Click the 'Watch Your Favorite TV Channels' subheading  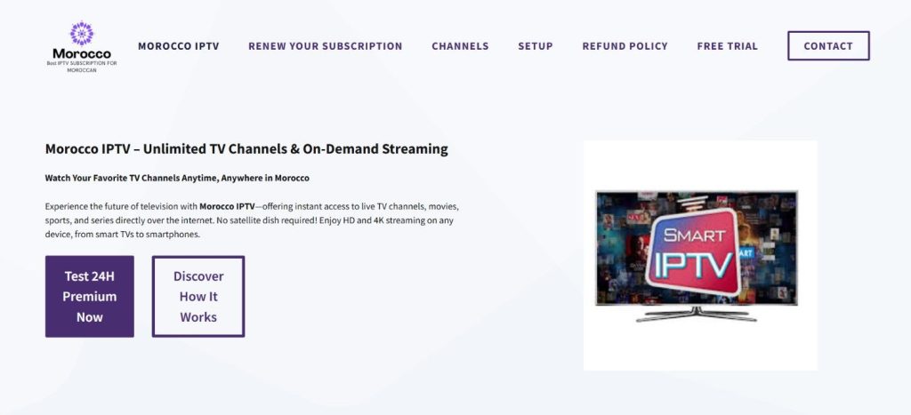pyautogui.click(x=177, y=178)
